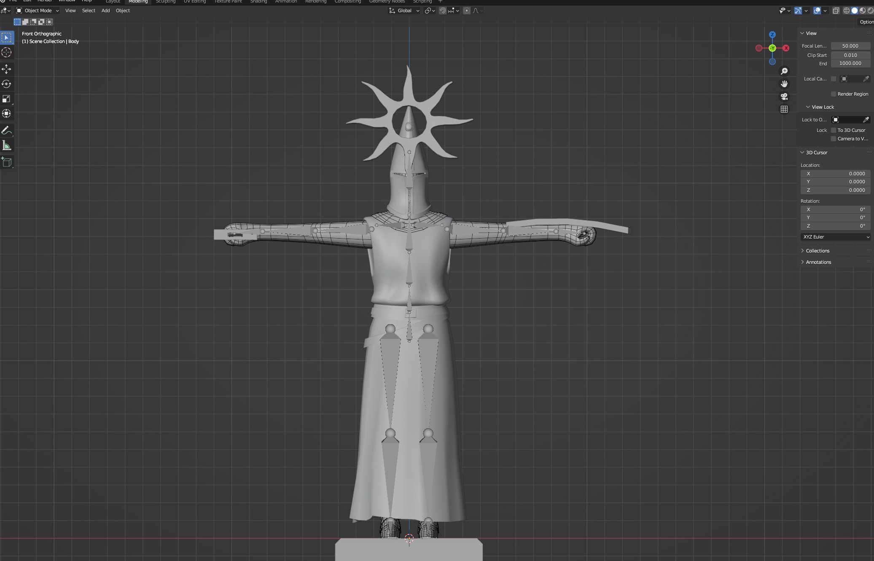Image resolution: width=874 pixels, height=561 pixels.
Task: Switch to orthographic/perspective grid icon
Action: 784,109
